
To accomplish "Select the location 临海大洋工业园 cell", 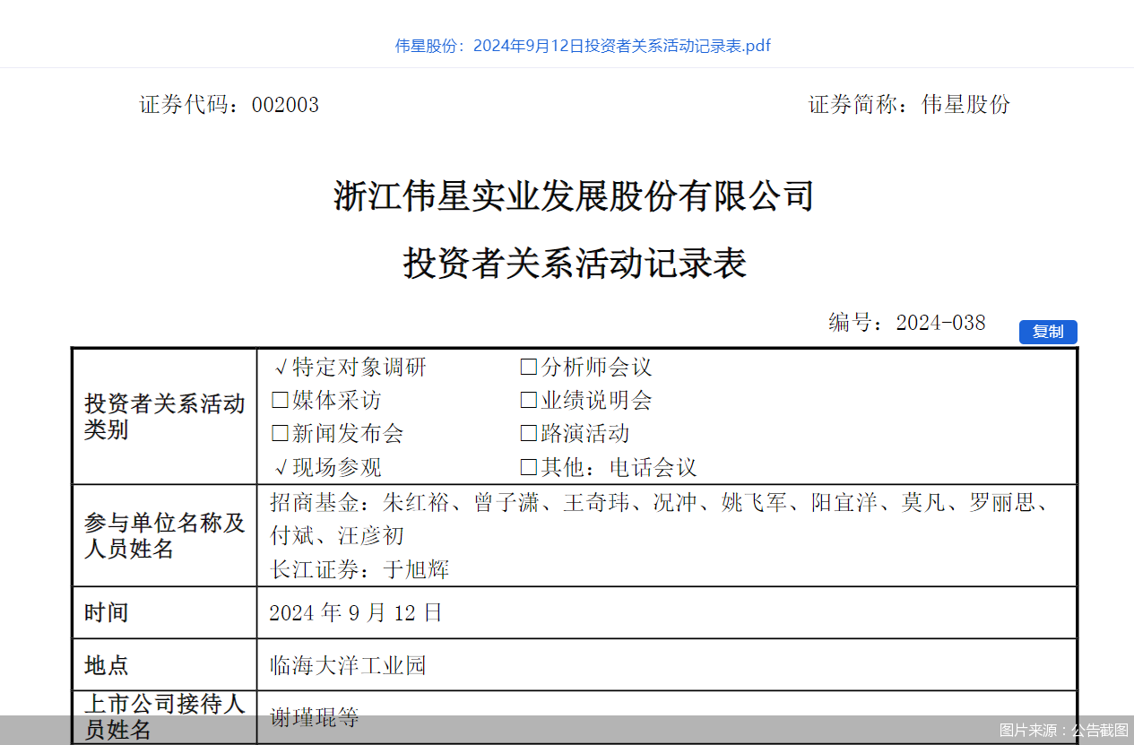I will pyautogui.click(x=349, y=665).
